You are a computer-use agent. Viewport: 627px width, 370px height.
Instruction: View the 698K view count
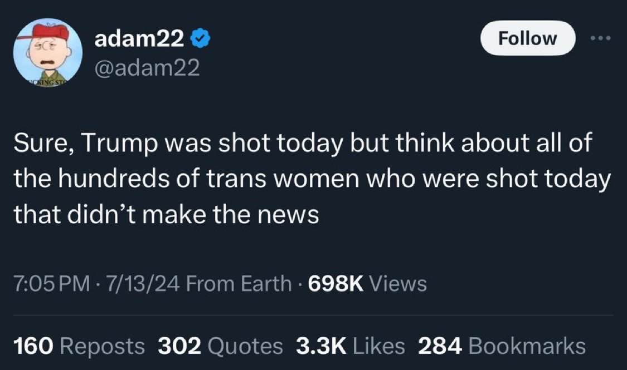click(336, 283)
